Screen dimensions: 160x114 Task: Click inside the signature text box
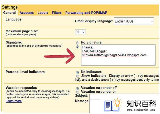[x=118, y=55]
